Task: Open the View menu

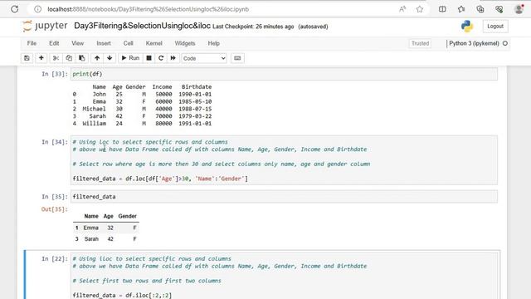Action: tap(77, 43)
